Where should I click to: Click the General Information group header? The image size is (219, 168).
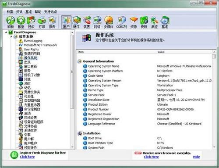98,61
